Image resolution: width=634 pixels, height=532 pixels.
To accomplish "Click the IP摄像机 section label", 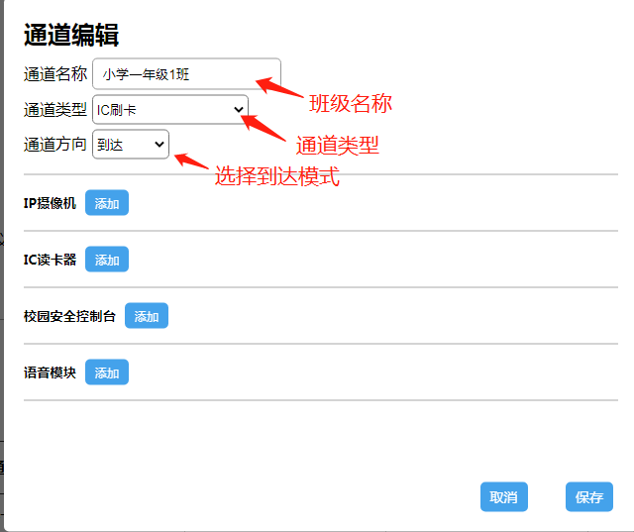I will coord(50,203).
